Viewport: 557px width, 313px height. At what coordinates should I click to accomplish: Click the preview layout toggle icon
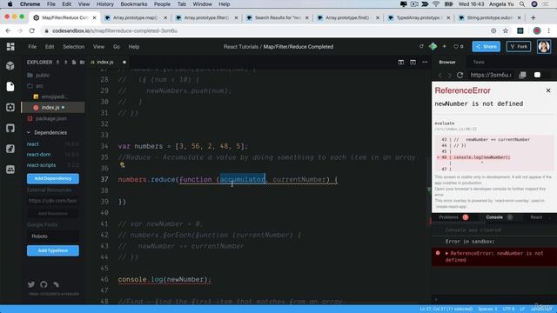[x=413, y=62]
